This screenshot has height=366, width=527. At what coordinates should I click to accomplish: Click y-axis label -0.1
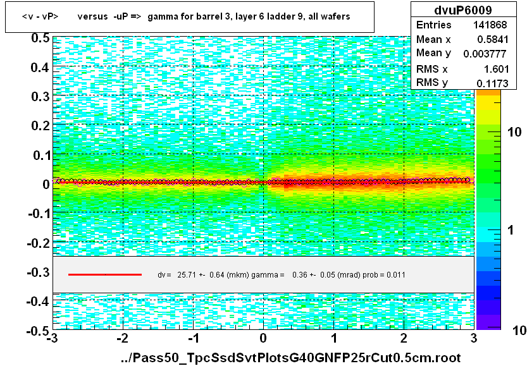point(39,214)
